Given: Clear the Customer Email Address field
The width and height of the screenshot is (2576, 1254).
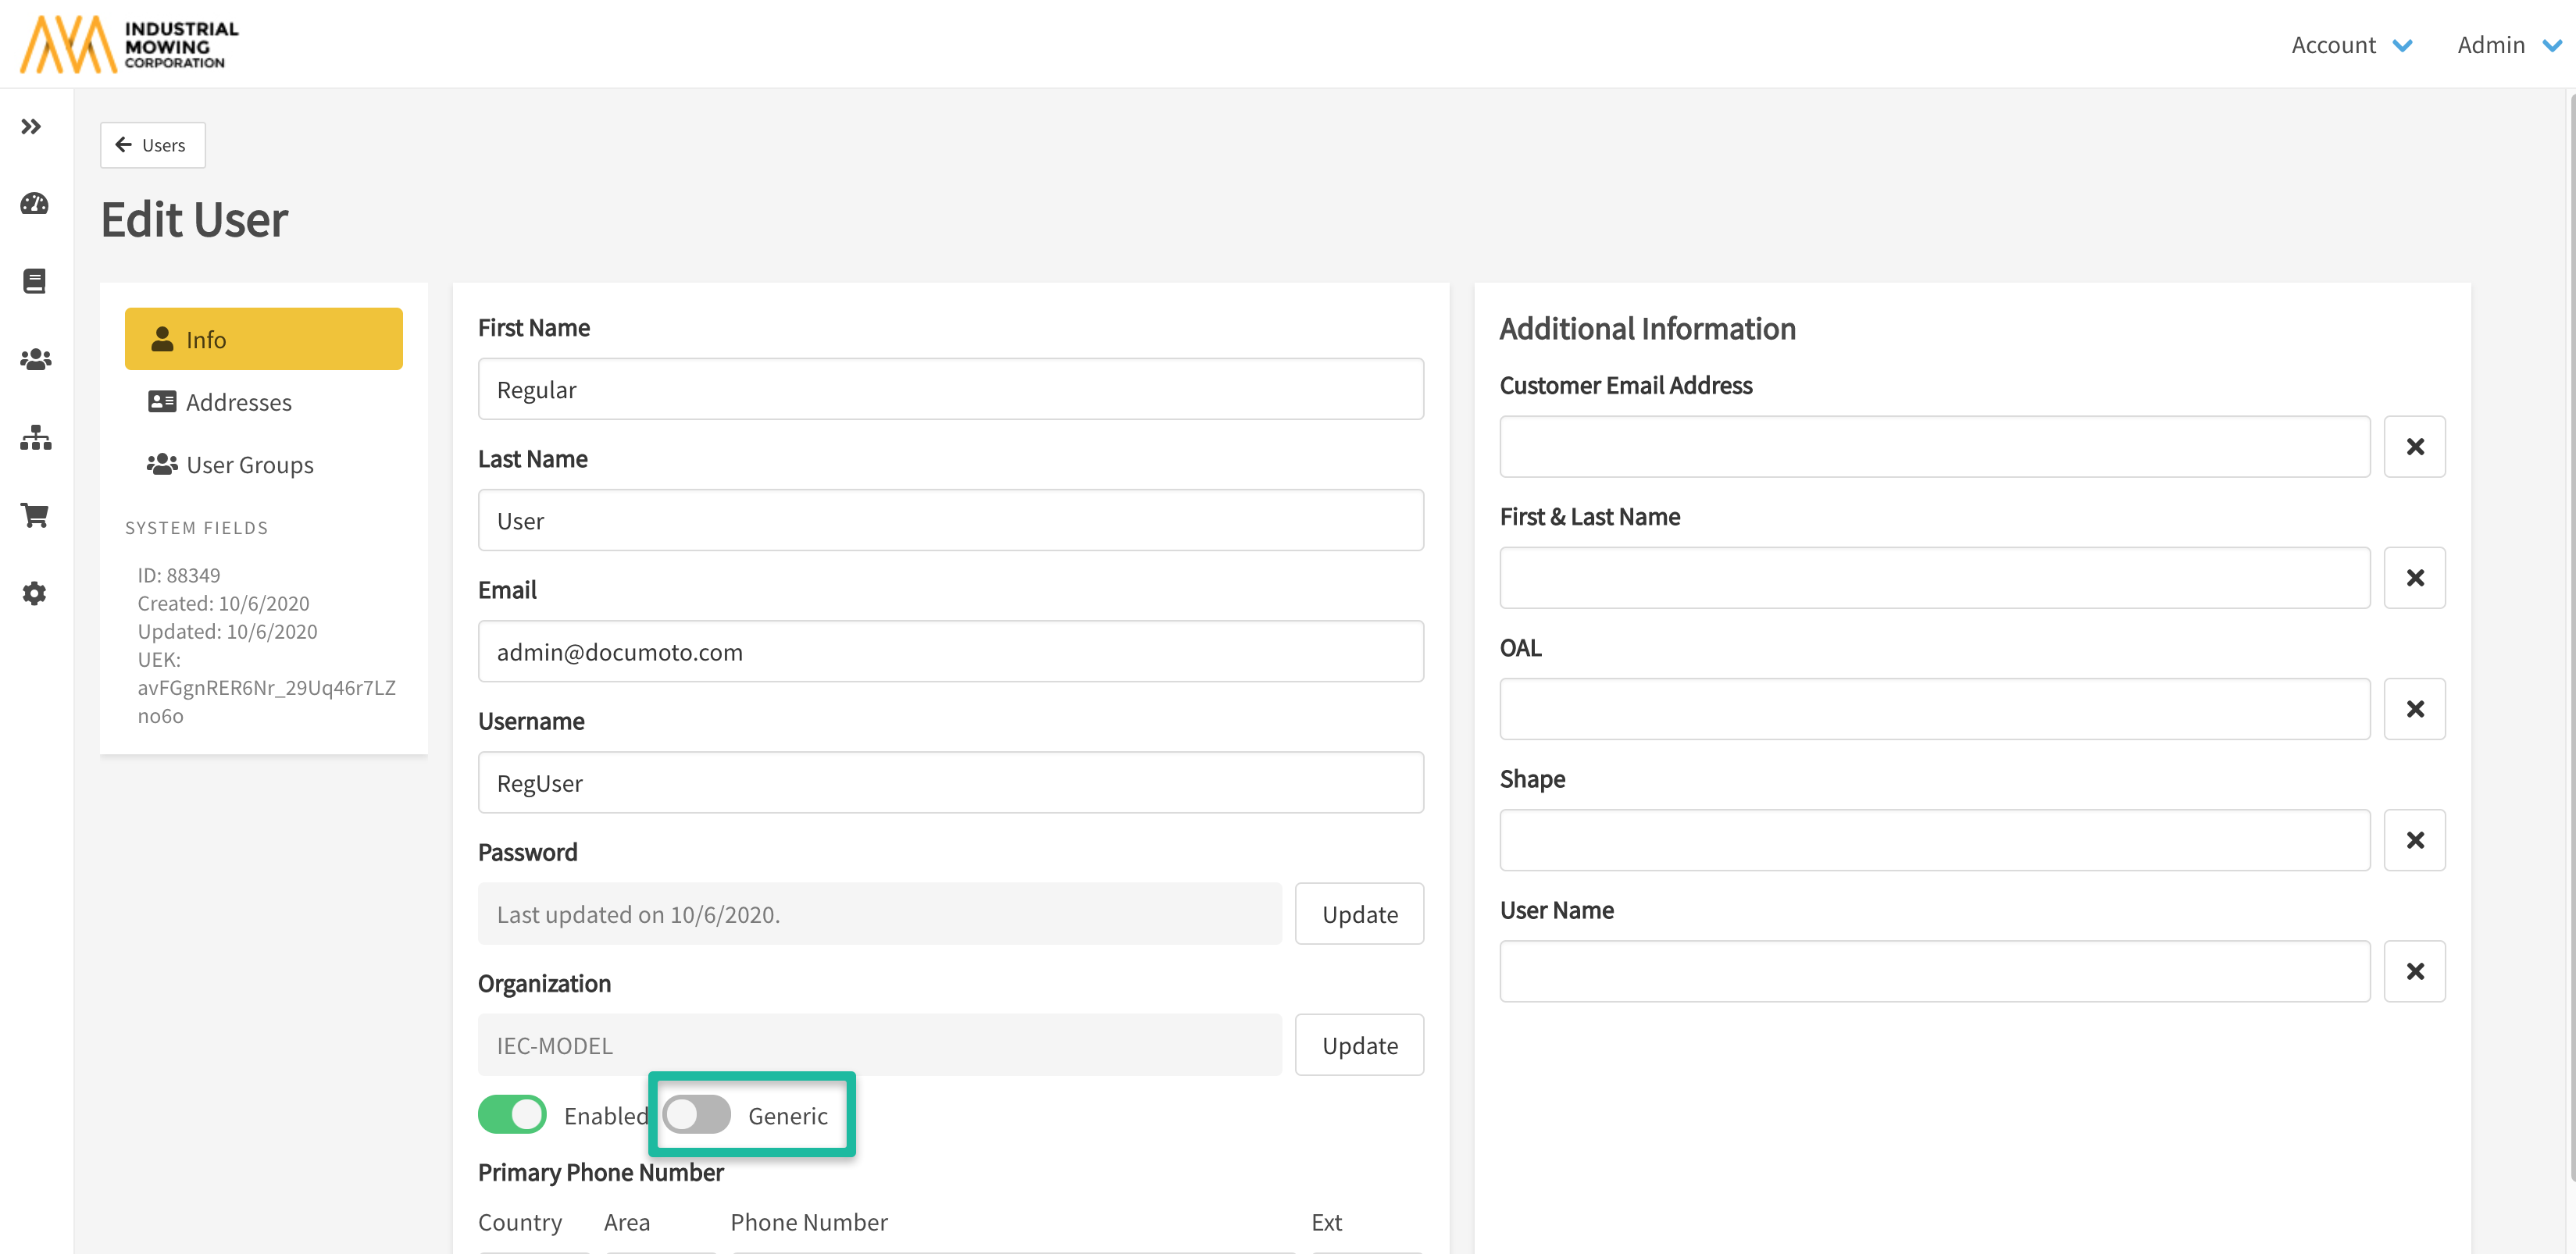Looking at the screenshot, I should tap(2414, 447).
